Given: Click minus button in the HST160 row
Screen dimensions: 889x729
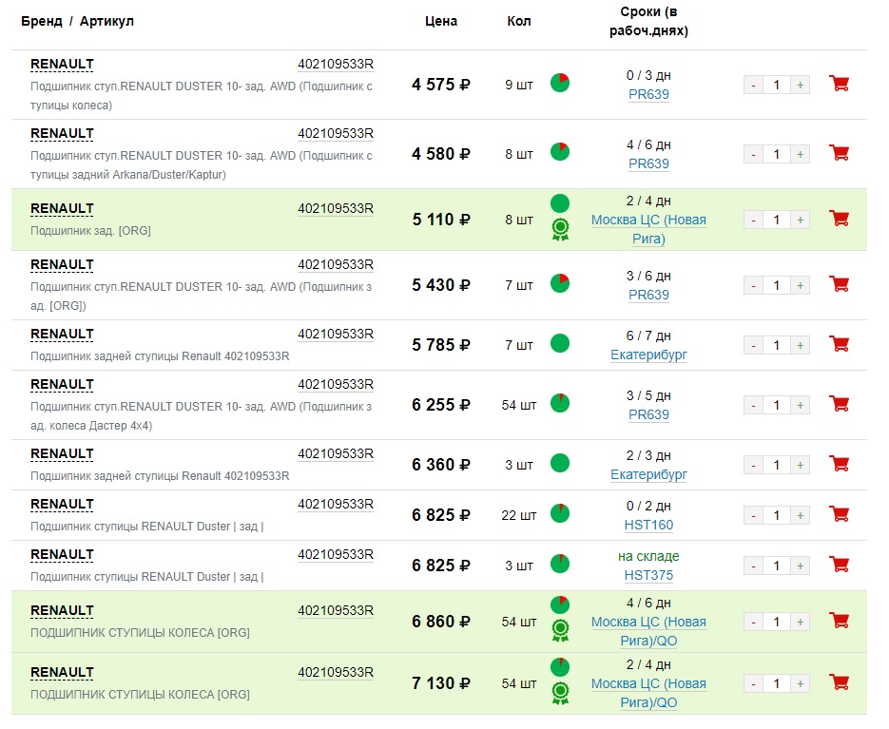Looking at the screenshot, I should [x=753, y=516].
